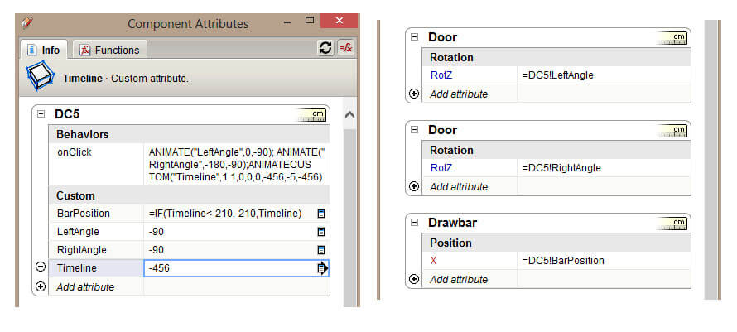This screenshot has width=737, height=332.
Task: Select RotZ attribute linked to DC5!LeftAngle
Action: [x=441, y=75]
